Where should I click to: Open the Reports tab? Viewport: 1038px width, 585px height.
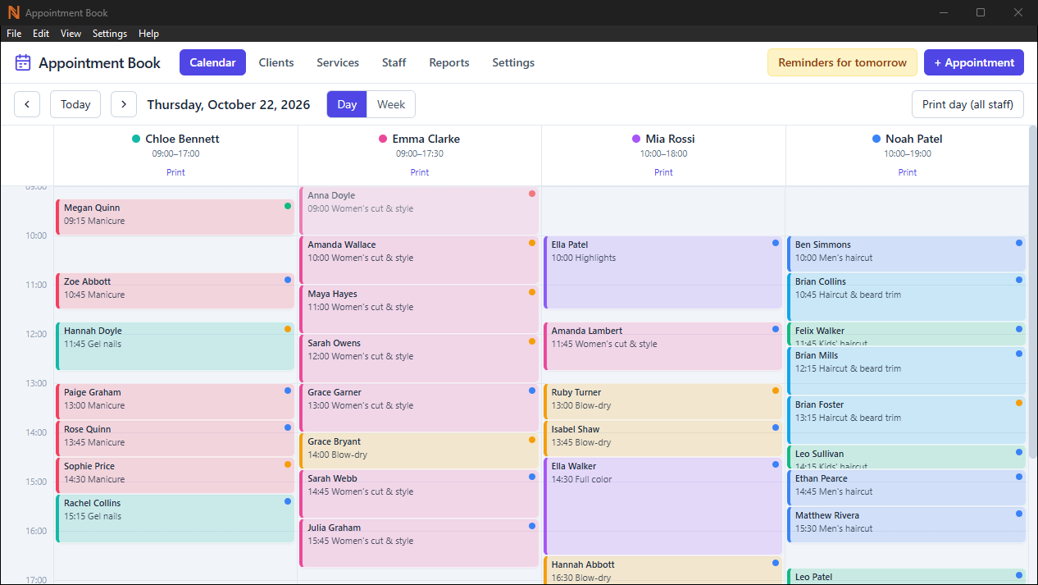click(x=449, y=62)
